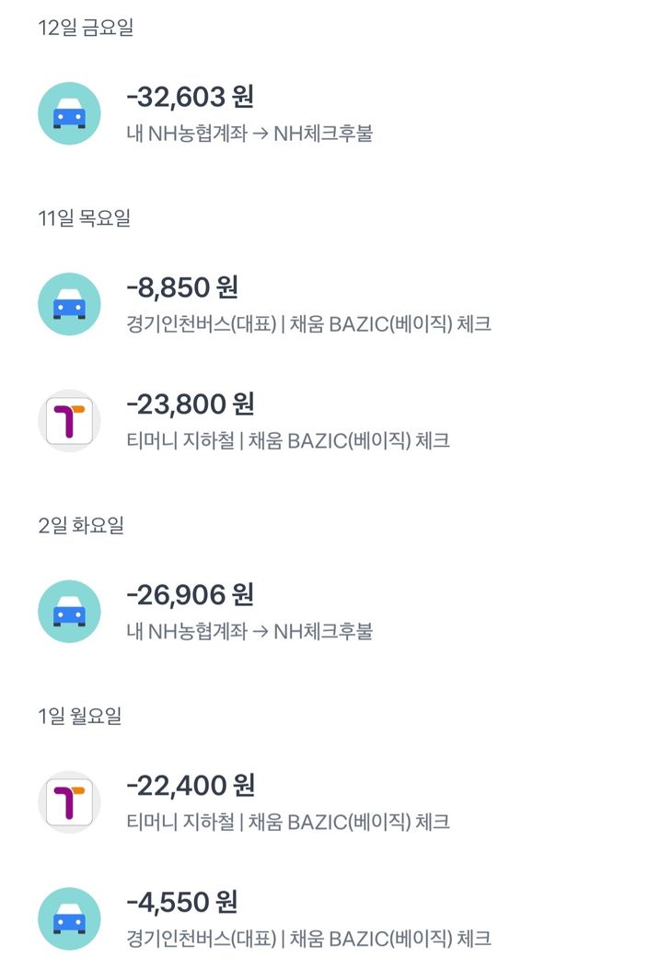Open the -8,850 원 amount entry
The height and width of the screenshot is (958, 649).
[x=182, y=286]
